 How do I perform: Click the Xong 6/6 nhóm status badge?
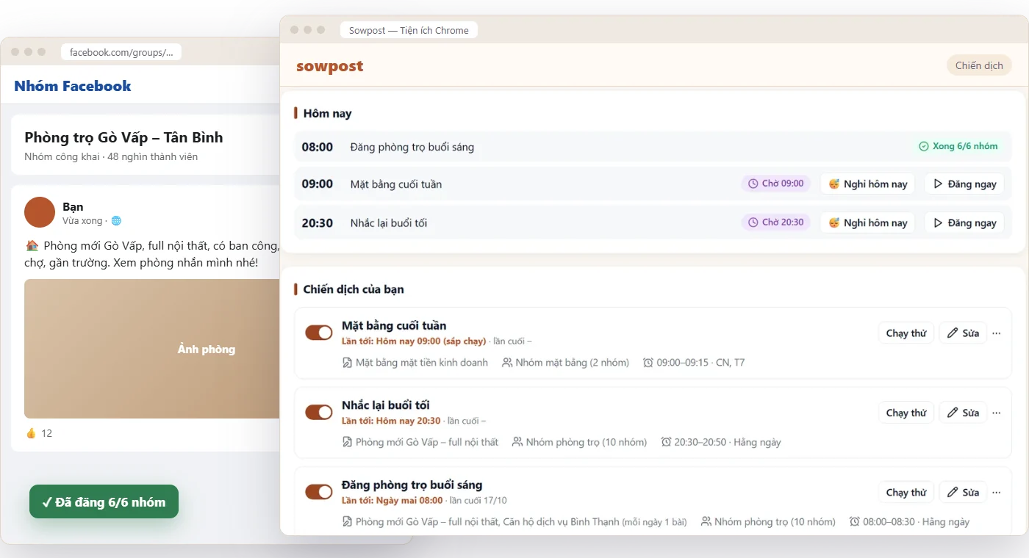pyautogui.click(x=958, y=146)
